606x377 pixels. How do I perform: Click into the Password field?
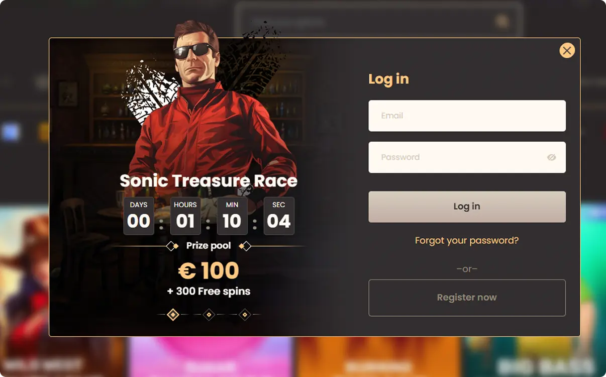pos(457,157)
